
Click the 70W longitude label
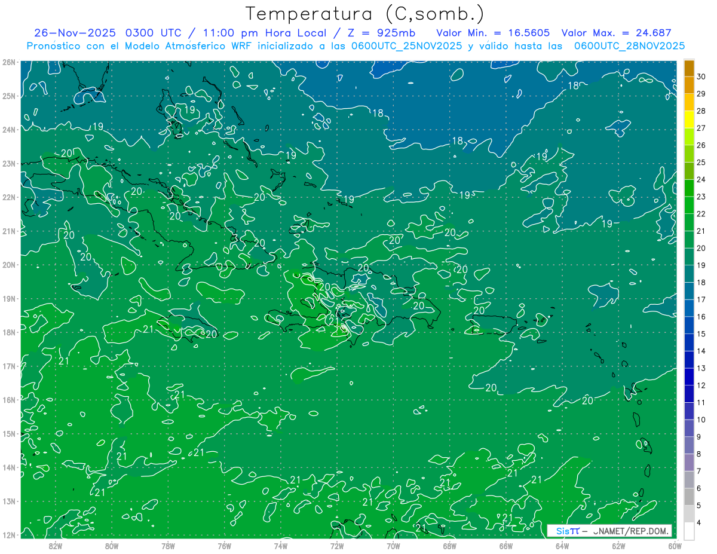[x=393, y=546]
